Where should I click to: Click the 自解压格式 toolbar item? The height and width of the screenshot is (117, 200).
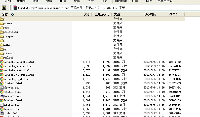(x=165, y=1)
